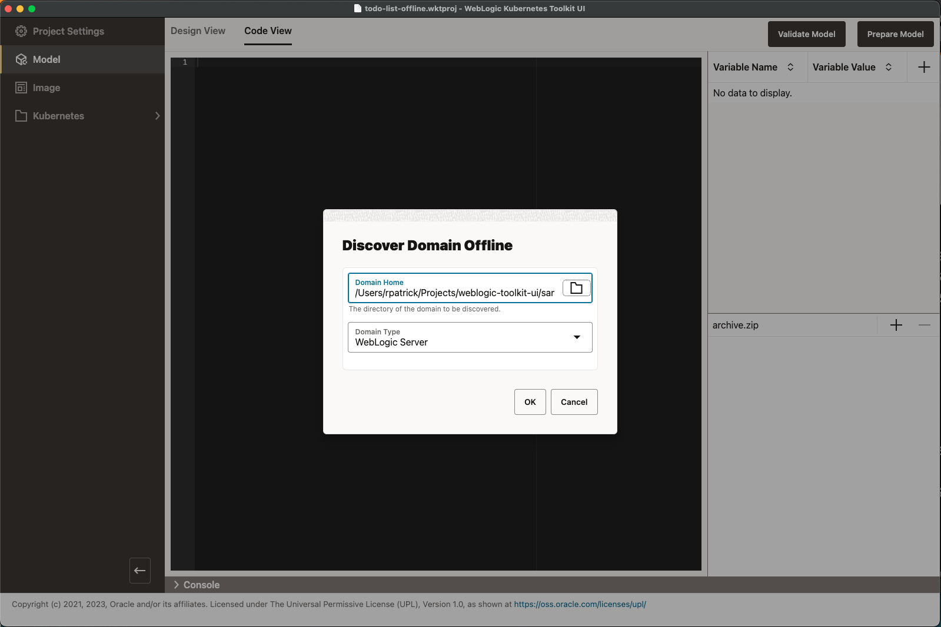Click the macOS yellow minimize button
This screenshot has height=627, width=941.
point(20,9)
